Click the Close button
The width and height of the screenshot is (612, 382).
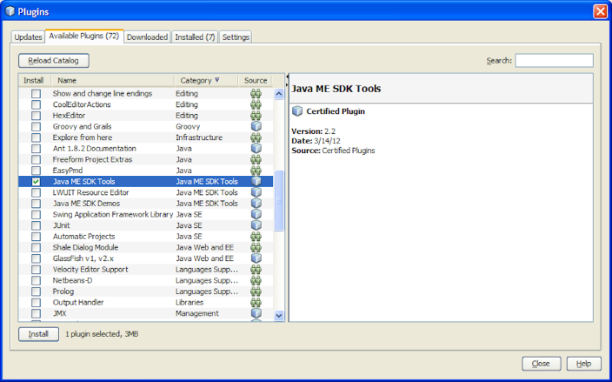pyautogui.click(x=541, y=364)
